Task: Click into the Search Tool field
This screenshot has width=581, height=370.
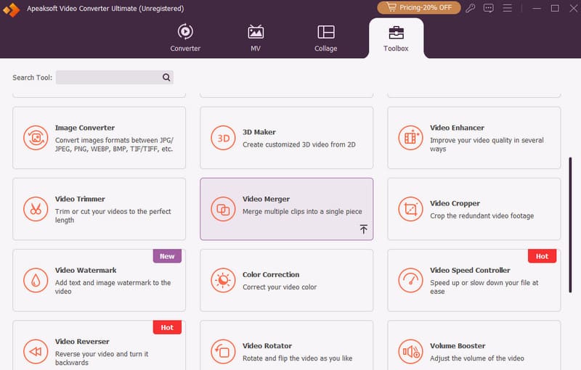Action: tap(107, 78)
